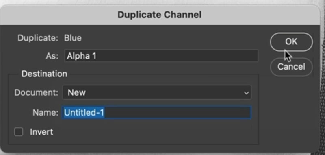Click the highlighted "Untitled-1" text

84,112
